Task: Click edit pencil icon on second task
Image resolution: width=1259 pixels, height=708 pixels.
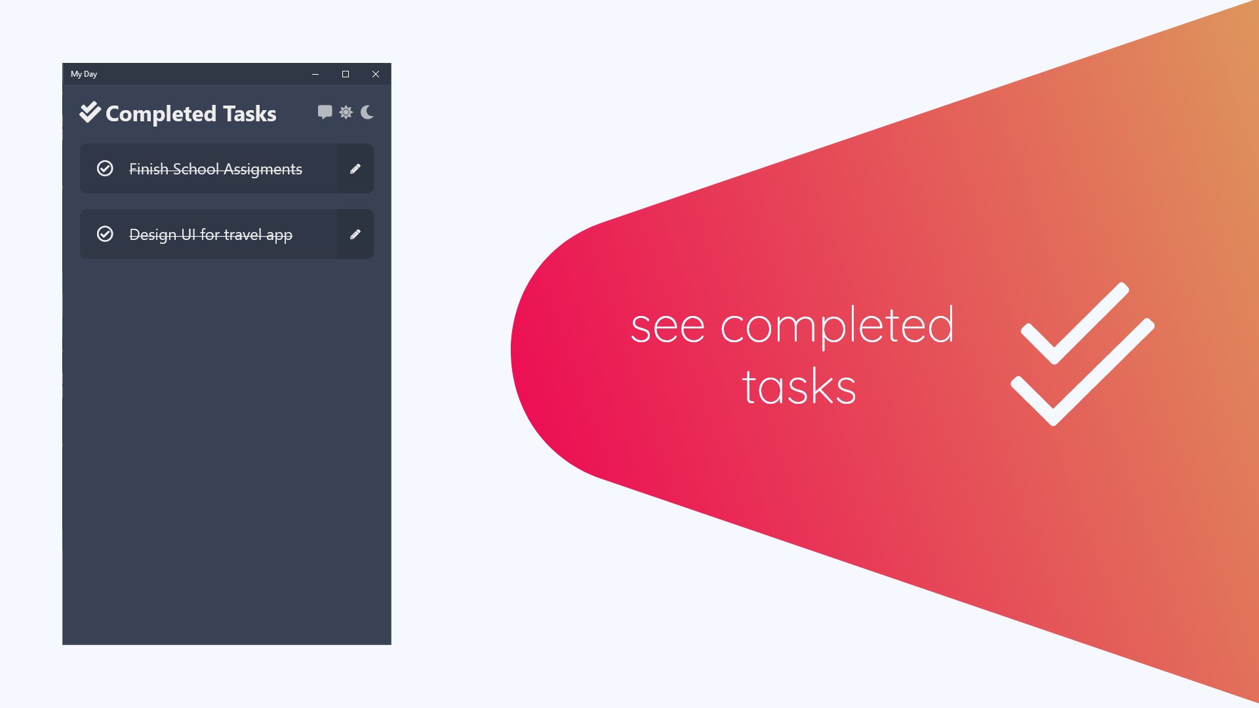Action: click(x=355, y=234)
